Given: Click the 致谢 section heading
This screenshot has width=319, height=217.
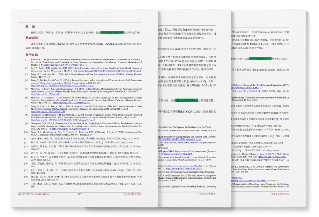Looking at the screenshot, I should point(30,26).
